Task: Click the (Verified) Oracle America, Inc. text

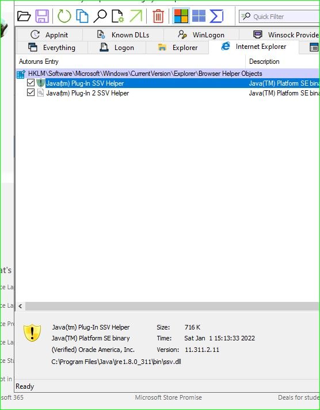Action: [x=93, y=350]
